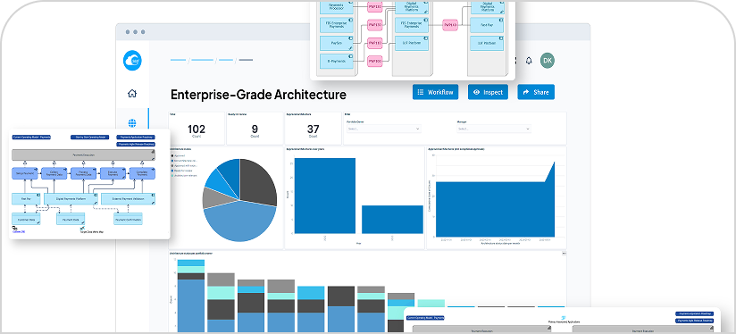Image resolution: width=736 pixels, height=334 pixels.
Task: Click the PMP300 pink node
Action: [374, 61]
